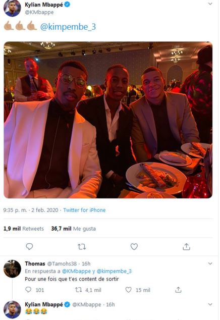This screenshot has height=320, width=220.
Task: Click the reply icon under the main tweet
Action: pyautogui.click(x=29, y=246)
